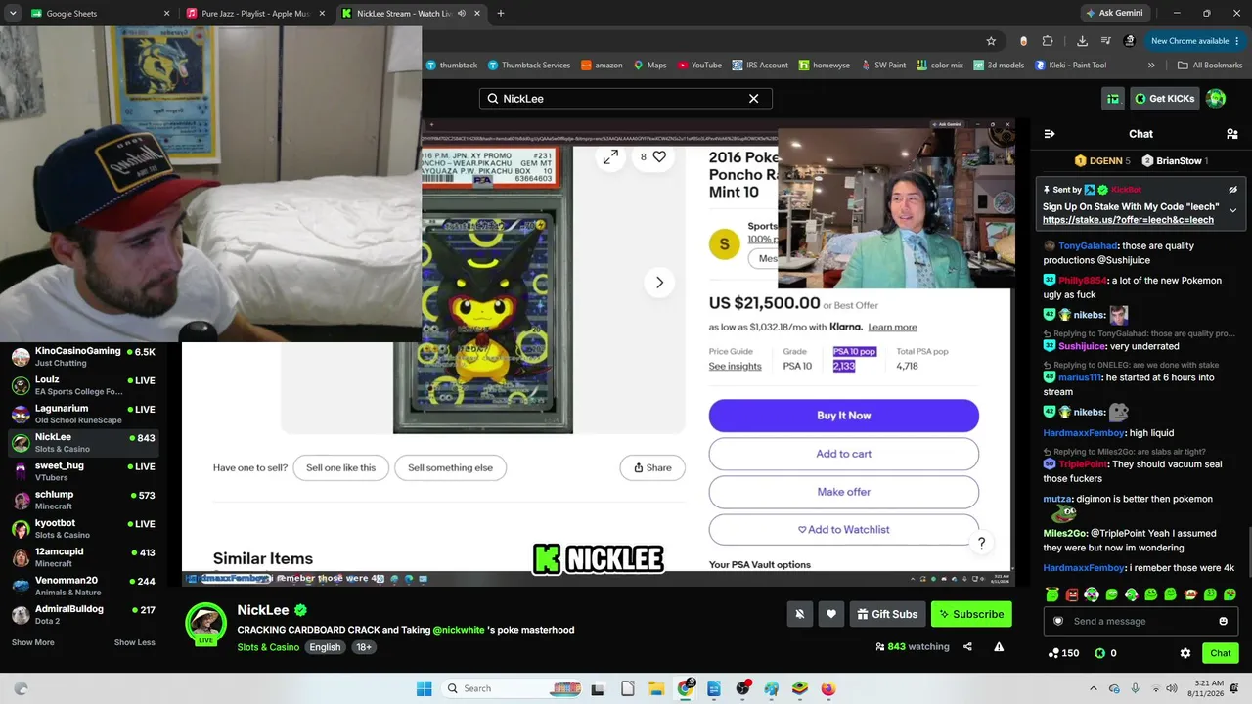Bookmark this page with the star icon
This screenshot has width=1252, height=704.
point(991,41)
